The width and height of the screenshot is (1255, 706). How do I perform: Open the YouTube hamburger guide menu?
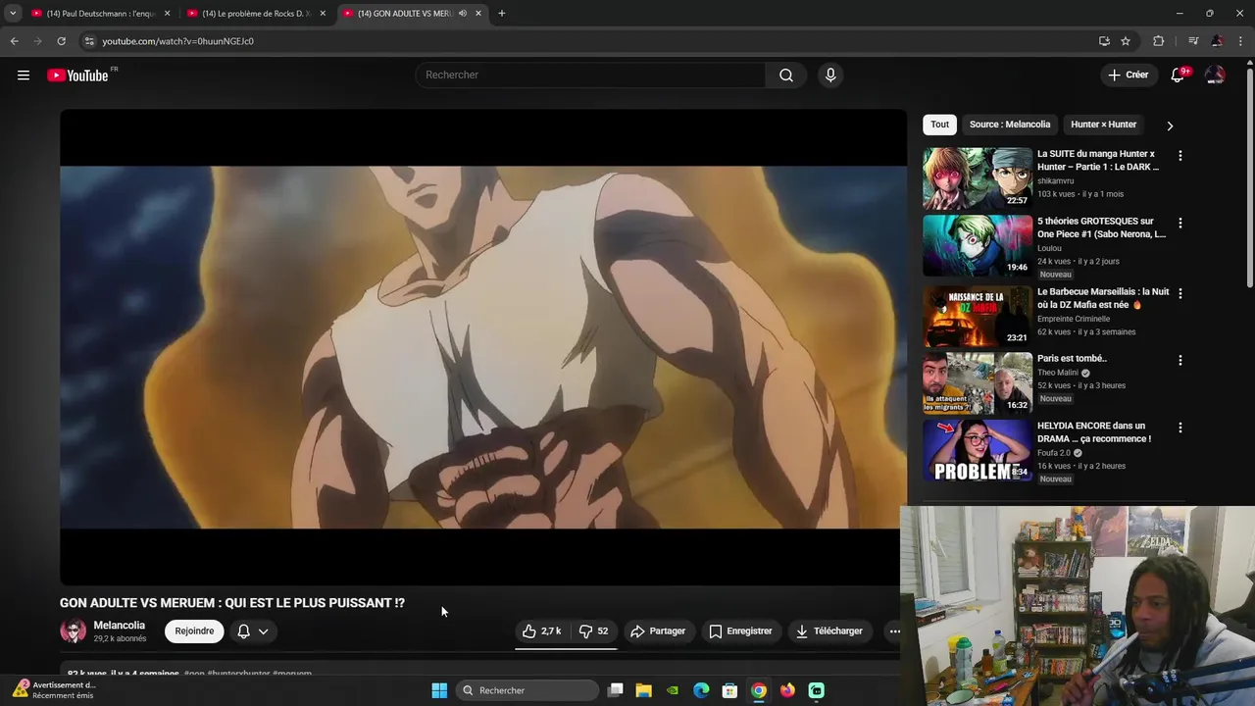coord(24,76)
